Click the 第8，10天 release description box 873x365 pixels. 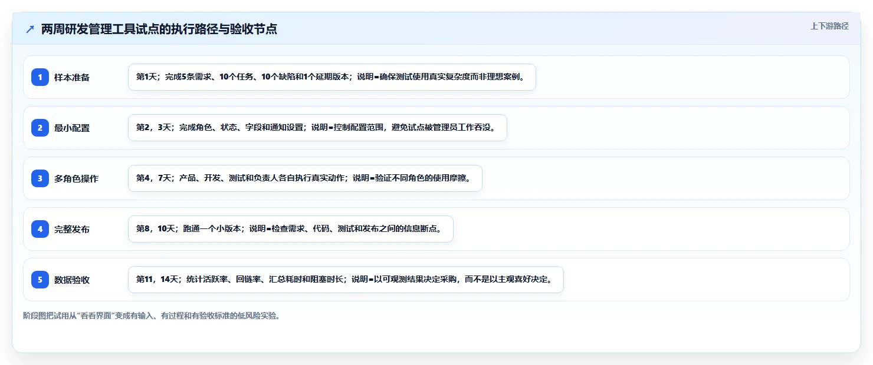point(291,229)
